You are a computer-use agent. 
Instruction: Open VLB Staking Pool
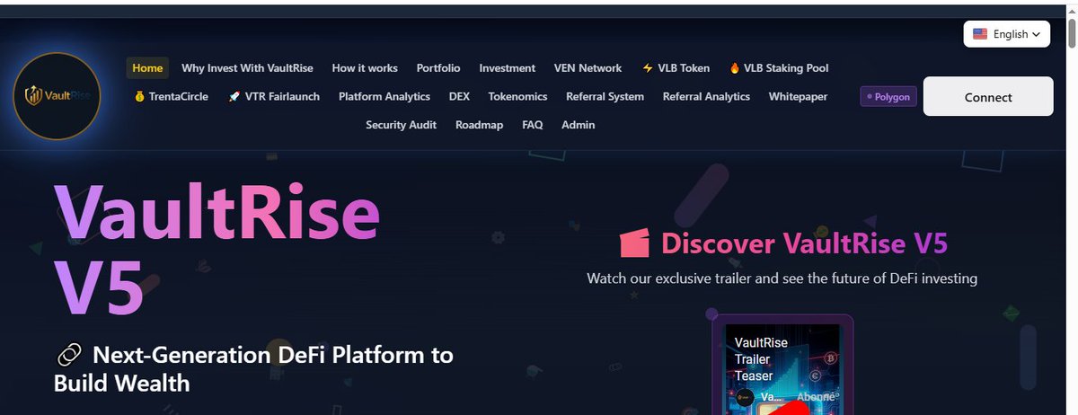point(778,68)
